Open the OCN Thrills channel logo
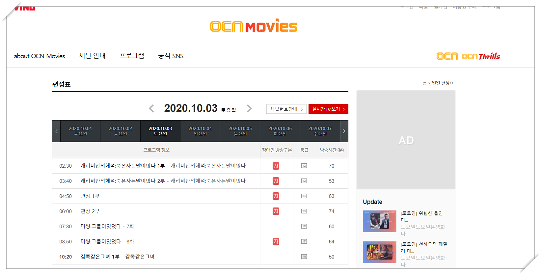Screen dimensions: 541x275 coord(481,56)
